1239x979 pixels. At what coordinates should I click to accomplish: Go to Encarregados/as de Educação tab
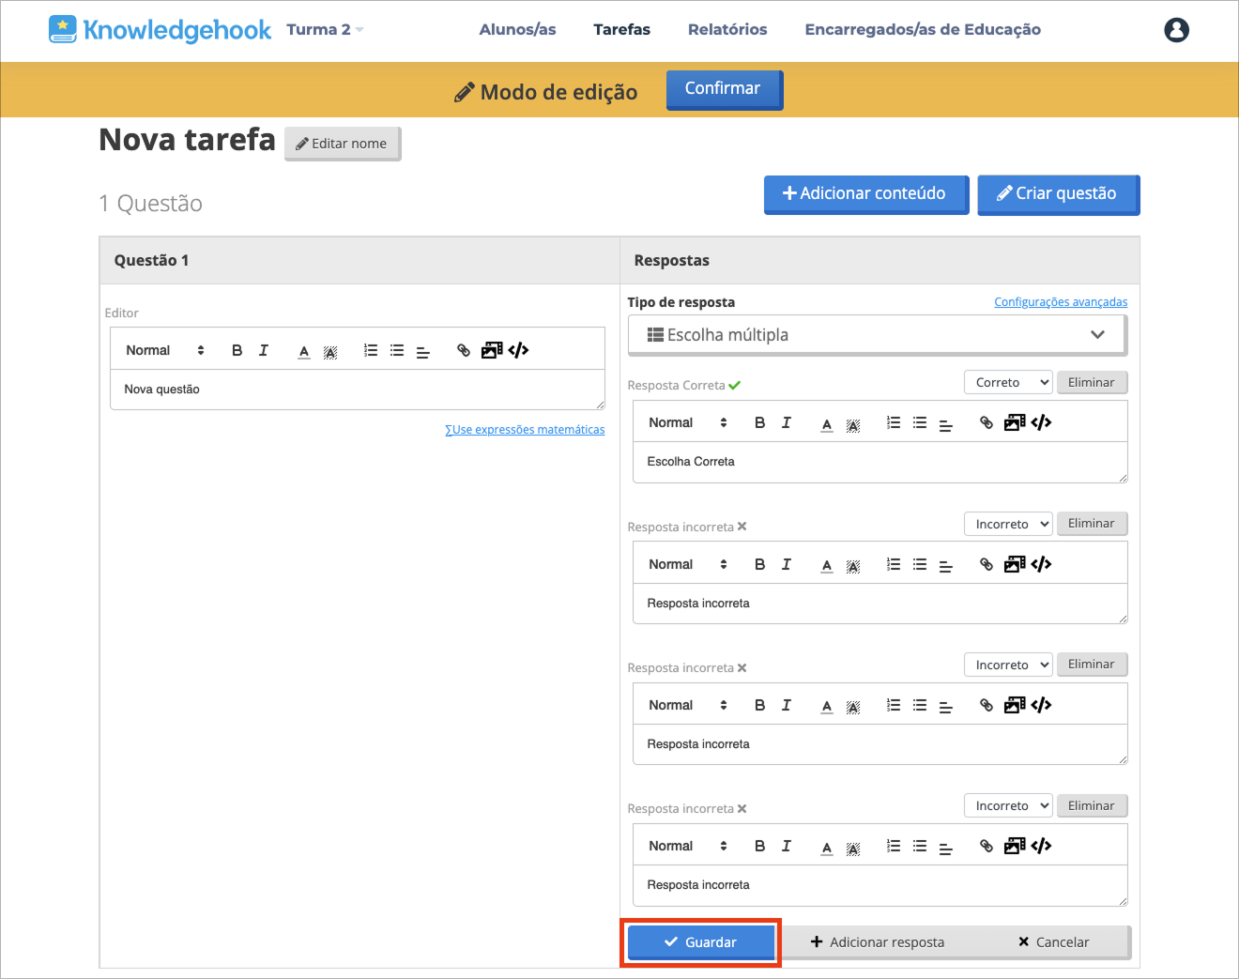coord(923,30)
